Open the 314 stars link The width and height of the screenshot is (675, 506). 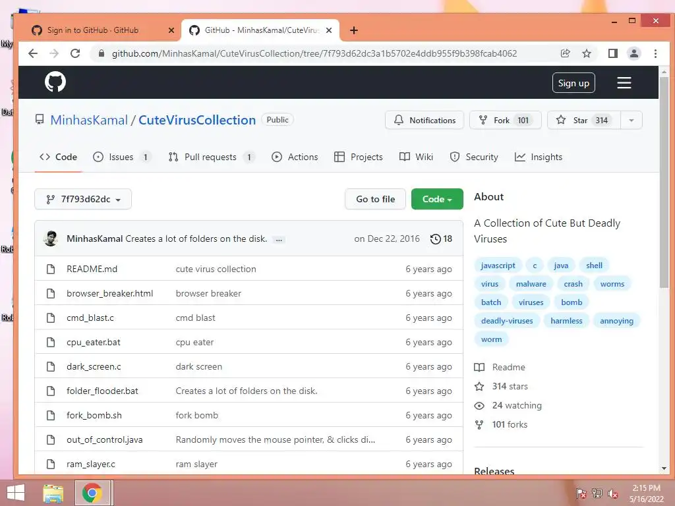tap(501, 386)
